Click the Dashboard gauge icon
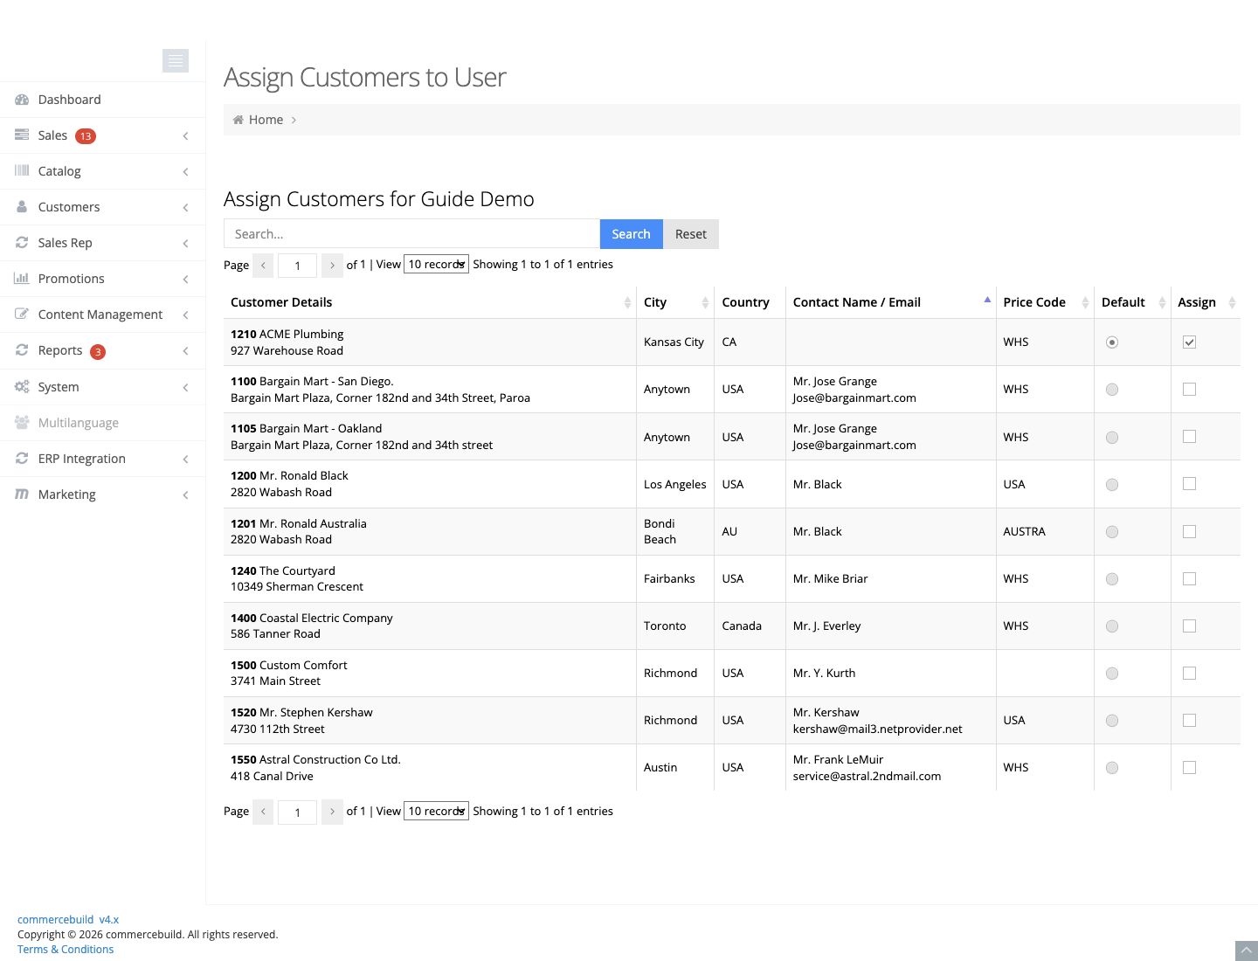 [22, 100]
